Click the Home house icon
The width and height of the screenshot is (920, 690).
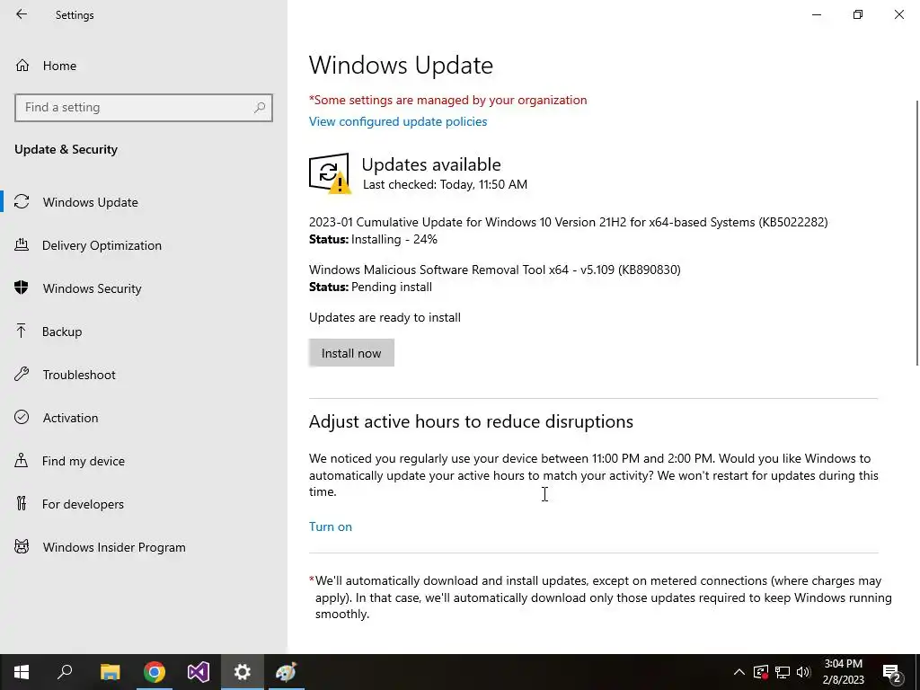22,65
